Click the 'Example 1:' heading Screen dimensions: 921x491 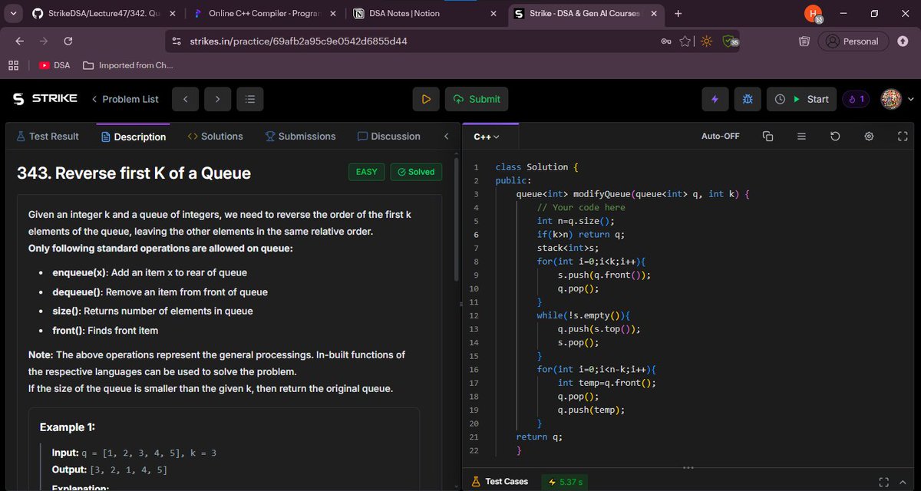[x=67, y=427]
